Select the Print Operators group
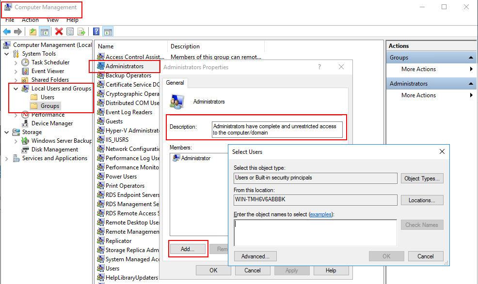The image size is (478, 284). pyautogui.click(x=125, y=186)
